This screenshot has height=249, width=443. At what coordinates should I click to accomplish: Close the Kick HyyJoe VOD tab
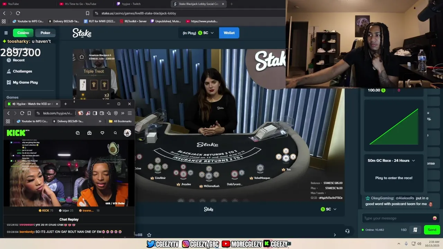coord(57,104)
